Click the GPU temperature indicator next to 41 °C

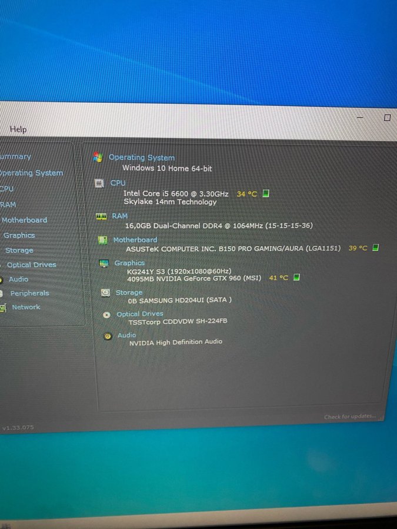pyautogui.click(x=296, y=277)
